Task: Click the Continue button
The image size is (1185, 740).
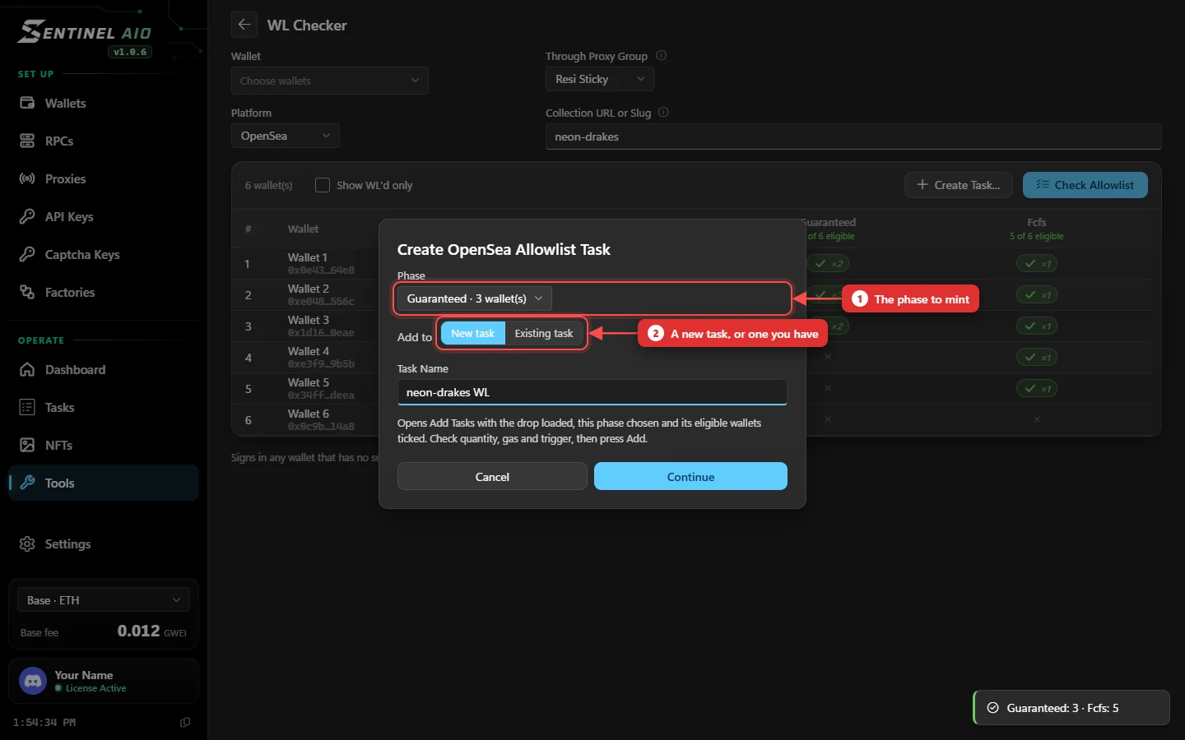Action: pos(690,477)
